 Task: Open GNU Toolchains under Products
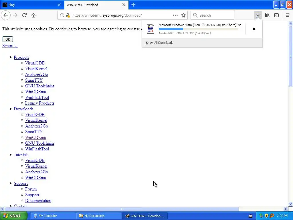point(39,86)
